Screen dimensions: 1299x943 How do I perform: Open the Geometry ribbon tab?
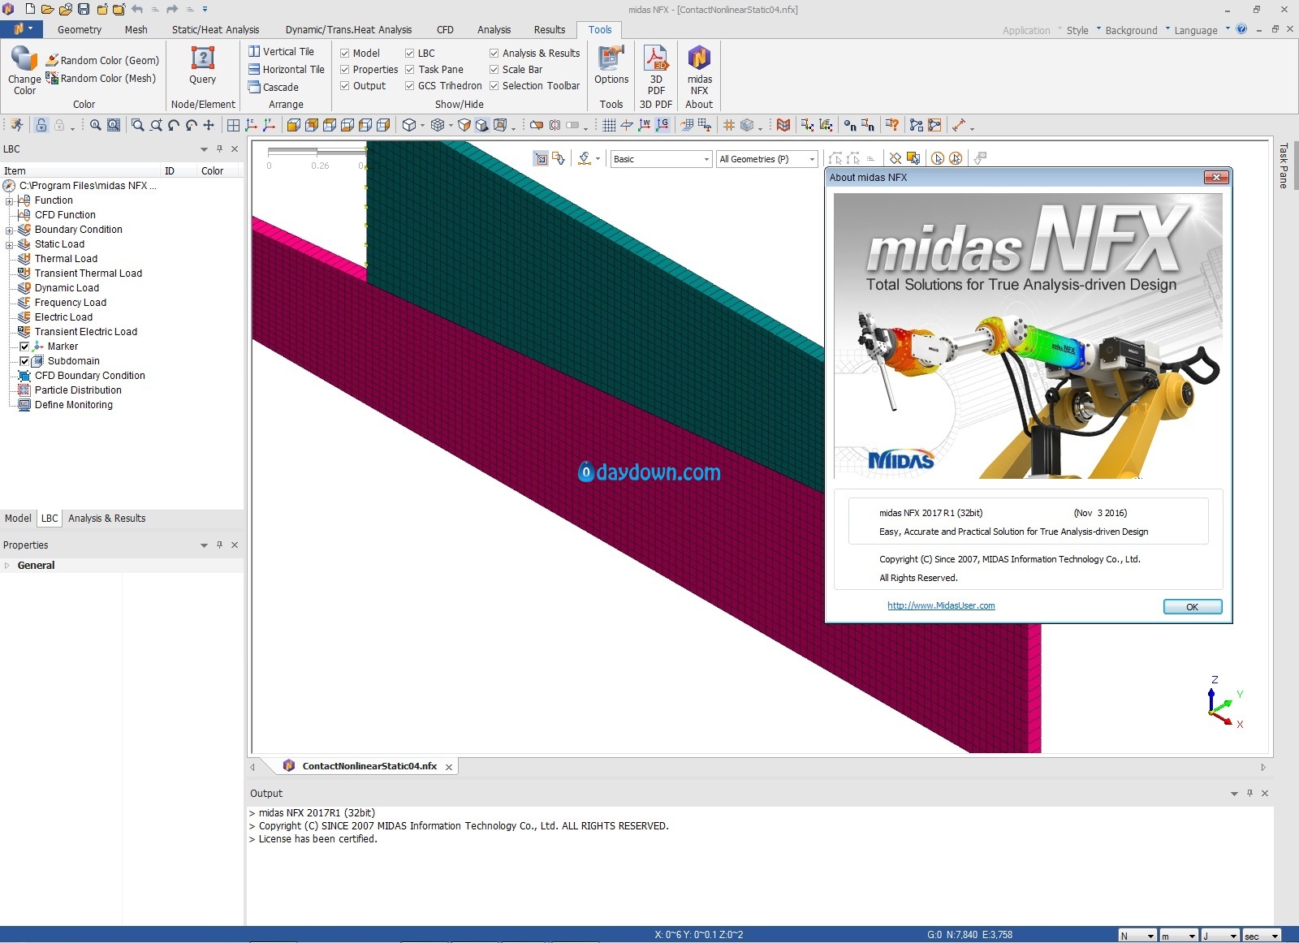80,29
